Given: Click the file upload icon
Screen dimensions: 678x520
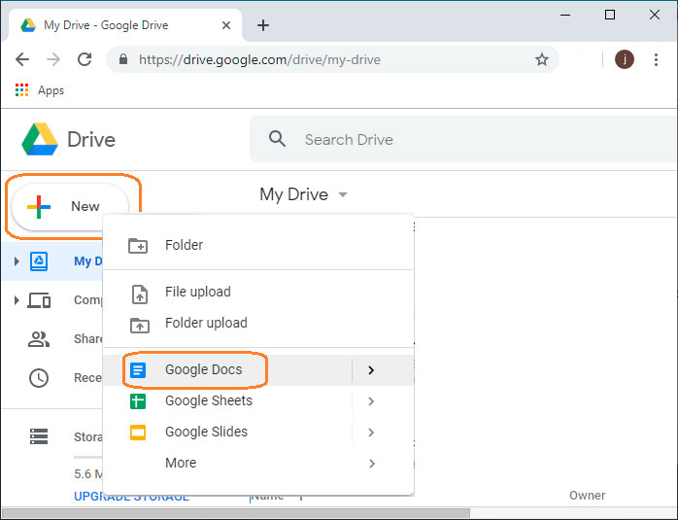Looking at the screenshot, I should (x=139, y=295).
